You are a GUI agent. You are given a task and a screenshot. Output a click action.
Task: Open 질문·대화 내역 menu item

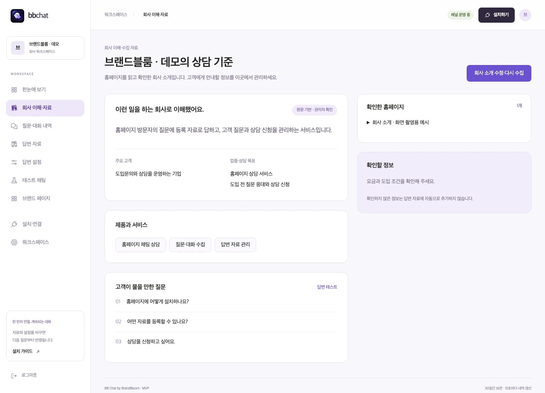pyautogui.click(x=45, y=126)
